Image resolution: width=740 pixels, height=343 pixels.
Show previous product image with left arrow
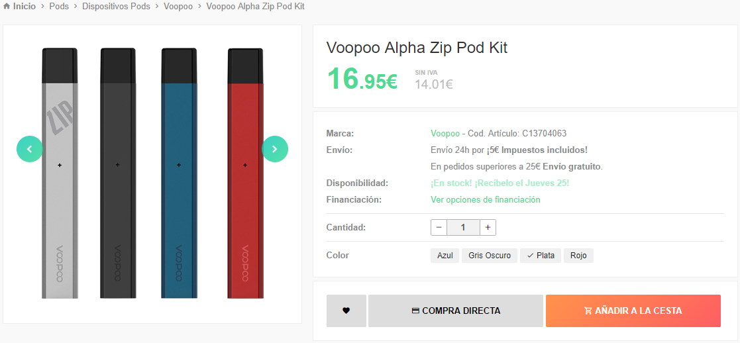click(x=30, y=149)
